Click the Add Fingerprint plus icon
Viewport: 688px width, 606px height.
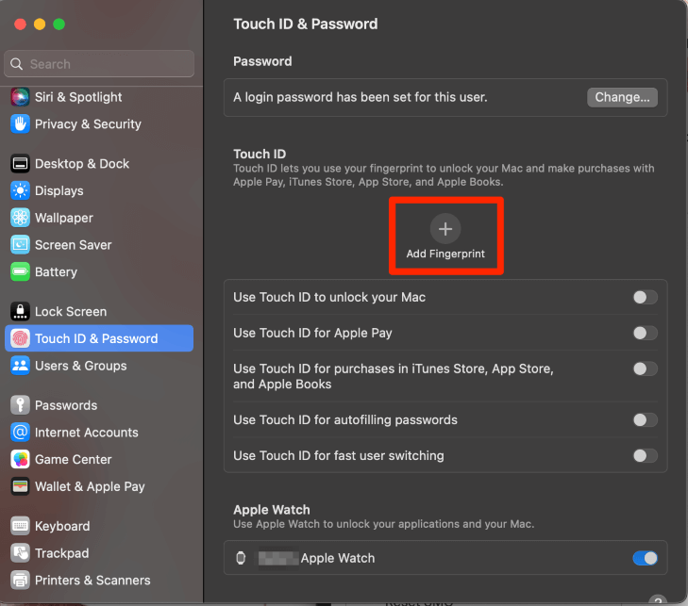tap(445, 228)
